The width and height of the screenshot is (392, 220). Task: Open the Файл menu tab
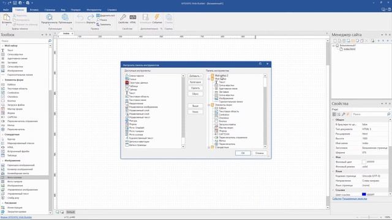point(6,10)
